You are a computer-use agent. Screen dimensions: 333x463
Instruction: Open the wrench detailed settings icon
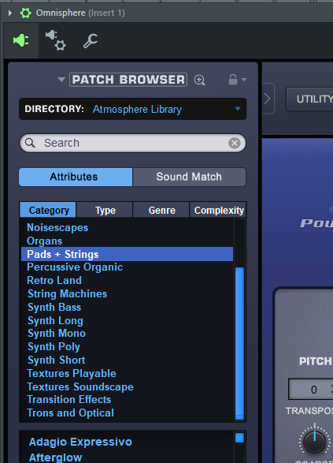[x=91, y=41]
